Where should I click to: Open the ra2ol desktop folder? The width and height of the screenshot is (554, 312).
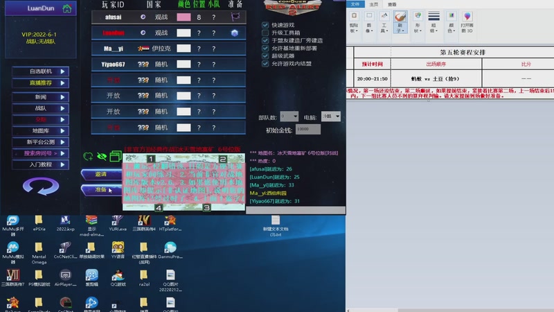click(x=144, y=278)
